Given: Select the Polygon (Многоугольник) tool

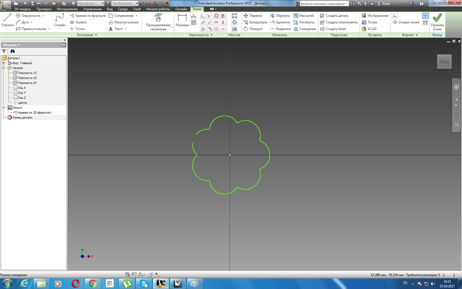Looking at the screenshot, I should pos(123,22).
